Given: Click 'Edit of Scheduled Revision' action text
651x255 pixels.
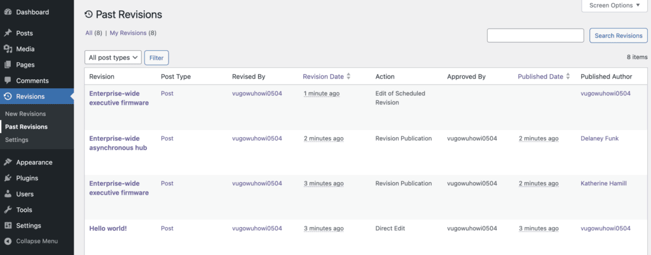Looking at the screenshot, I should (401, 98).
